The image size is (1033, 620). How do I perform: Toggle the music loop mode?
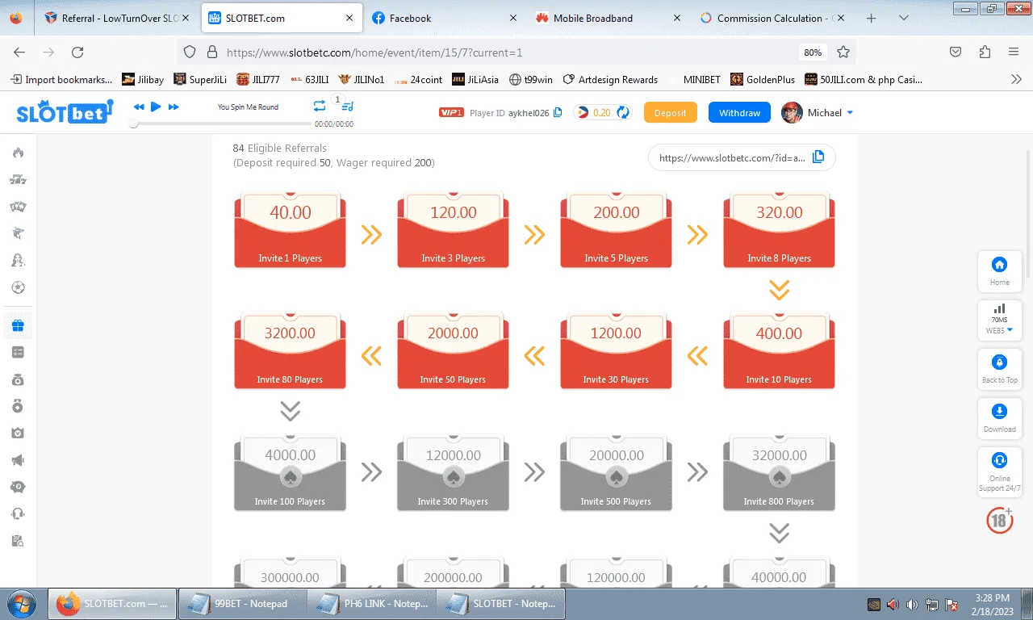320,107
